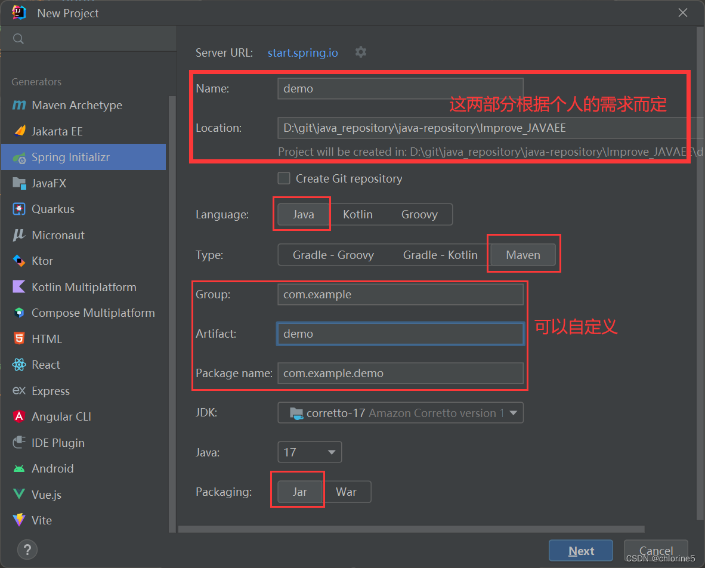This screenshot has width=705, height=568.
Task: Click the Package name input field
Action: 400,373
